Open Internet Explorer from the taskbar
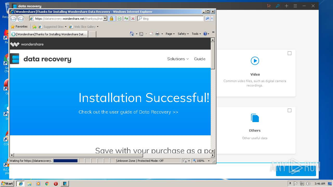This screenshot has height=187, width=333. click(21, 184)
